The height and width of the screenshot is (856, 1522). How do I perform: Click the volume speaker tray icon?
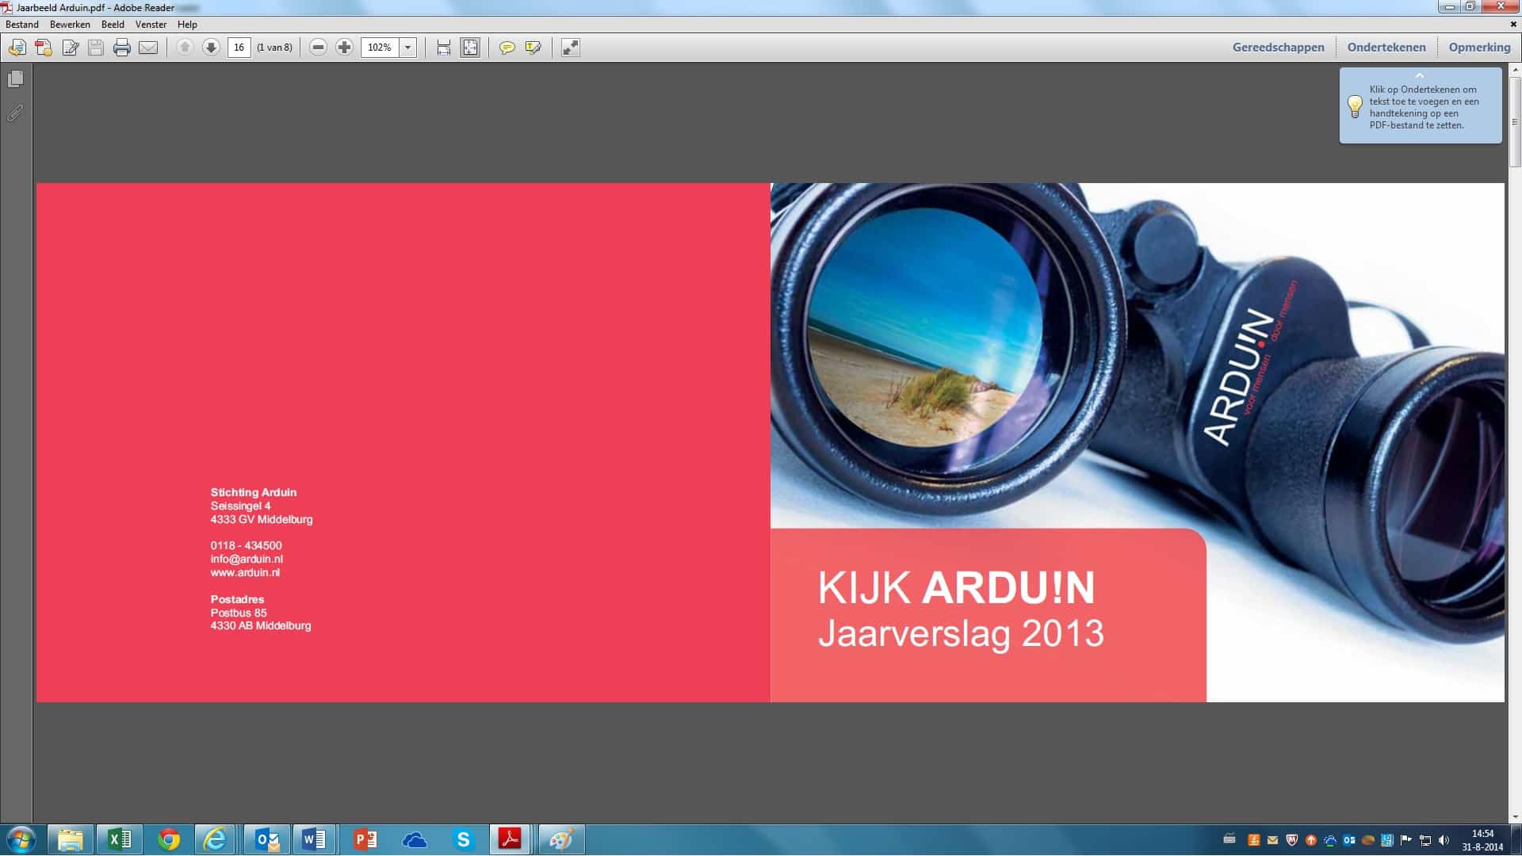[1444, 840]
